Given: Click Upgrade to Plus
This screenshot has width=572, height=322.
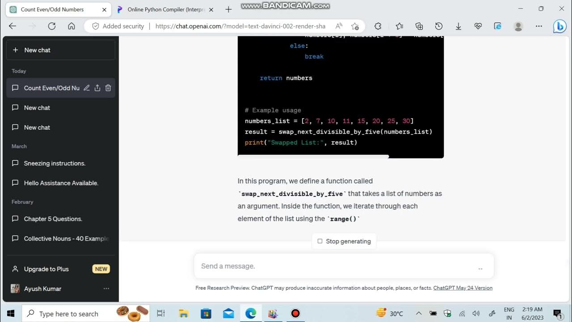Looking at the screenshot, I should pyautogui.click(x=61, y=269).
